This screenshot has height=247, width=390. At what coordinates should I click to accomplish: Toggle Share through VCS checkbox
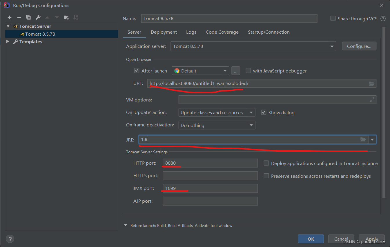click(333, 19)
